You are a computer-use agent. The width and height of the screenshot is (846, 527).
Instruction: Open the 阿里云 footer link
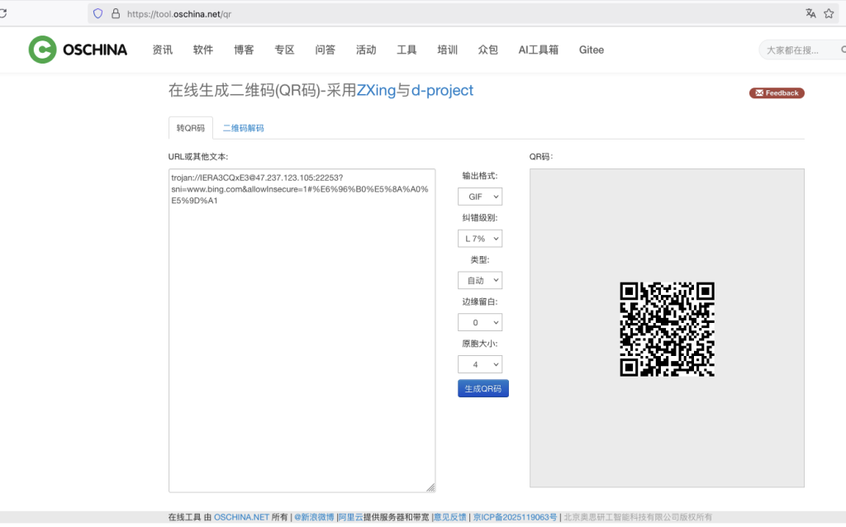pyautogui.click(x=350, y=517)
